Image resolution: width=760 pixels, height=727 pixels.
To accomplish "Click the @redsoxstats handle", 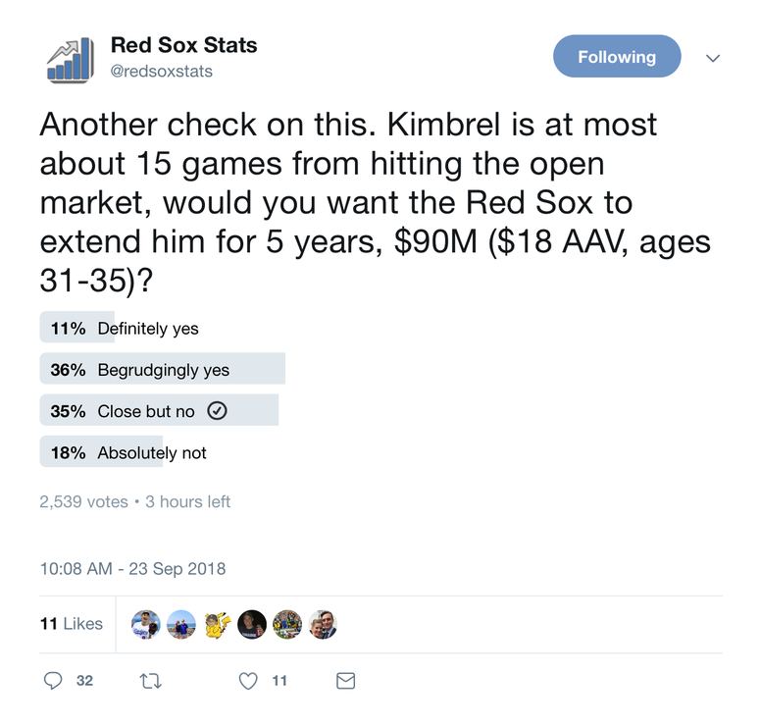I will click(x=162, y=72).
